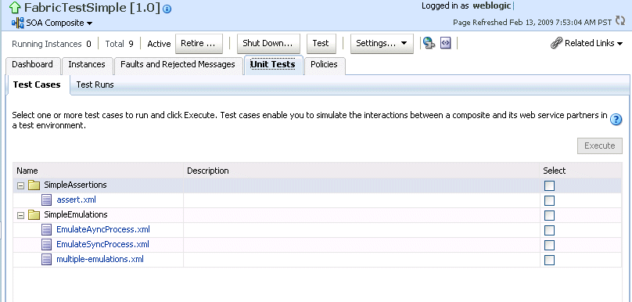Screen dimensions: 632x302
Task: Click the Related Links chain icon
Action: (556, 43)
